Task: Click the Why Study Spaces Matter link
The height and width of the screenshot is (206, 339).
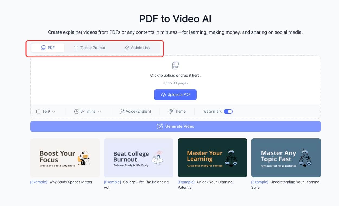Action: pyautogui.click(x=71, y=182)
